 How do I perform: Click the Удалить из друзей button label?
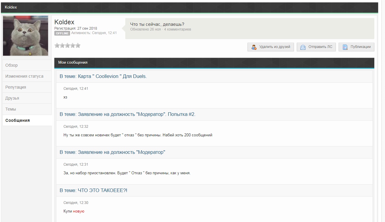(x=275, y=47)
